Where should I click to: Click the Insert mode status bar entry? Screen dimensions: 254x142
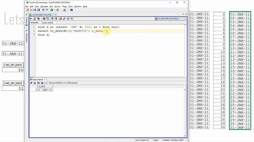(156, 140)
